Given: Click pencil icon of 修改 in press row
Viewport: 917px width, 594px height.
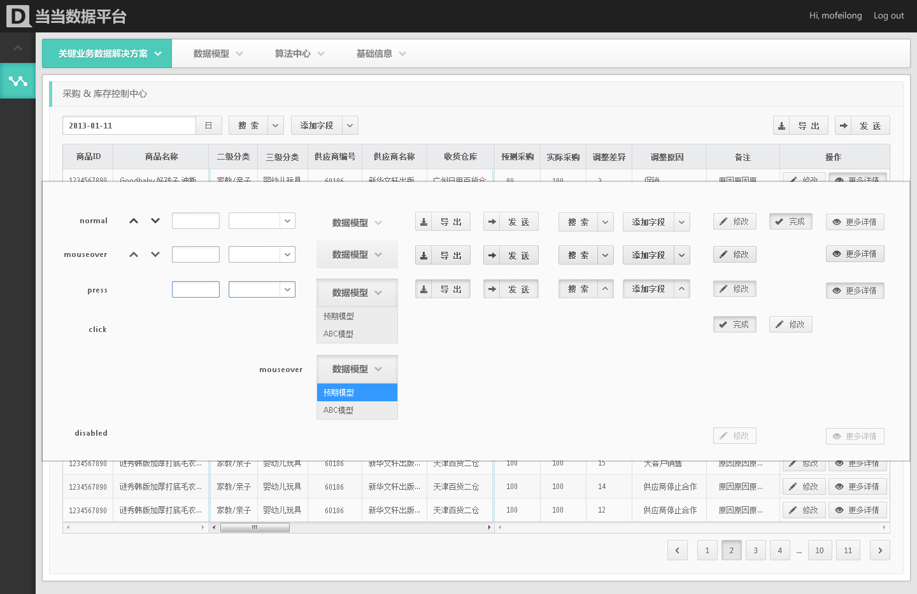Looking at the screenshot, I should [723, 289].
